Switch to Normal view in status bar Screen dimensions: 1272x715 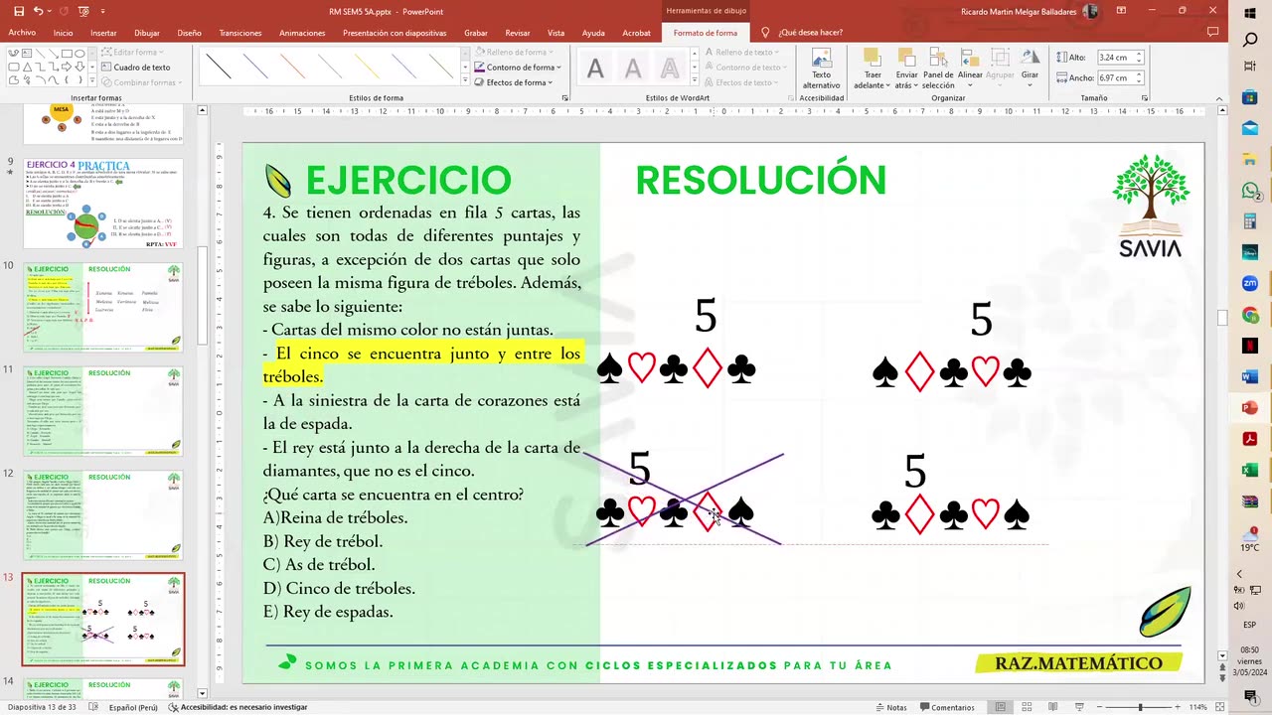(x=1001, y=707)
